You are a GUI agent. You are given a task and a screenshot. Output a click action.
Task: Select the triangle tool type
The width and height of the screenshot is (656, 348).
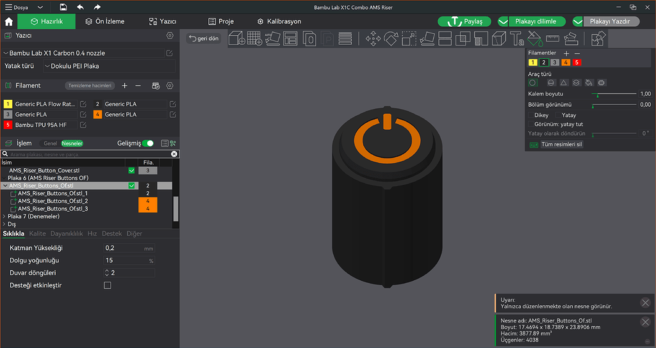tap(564, 83)
